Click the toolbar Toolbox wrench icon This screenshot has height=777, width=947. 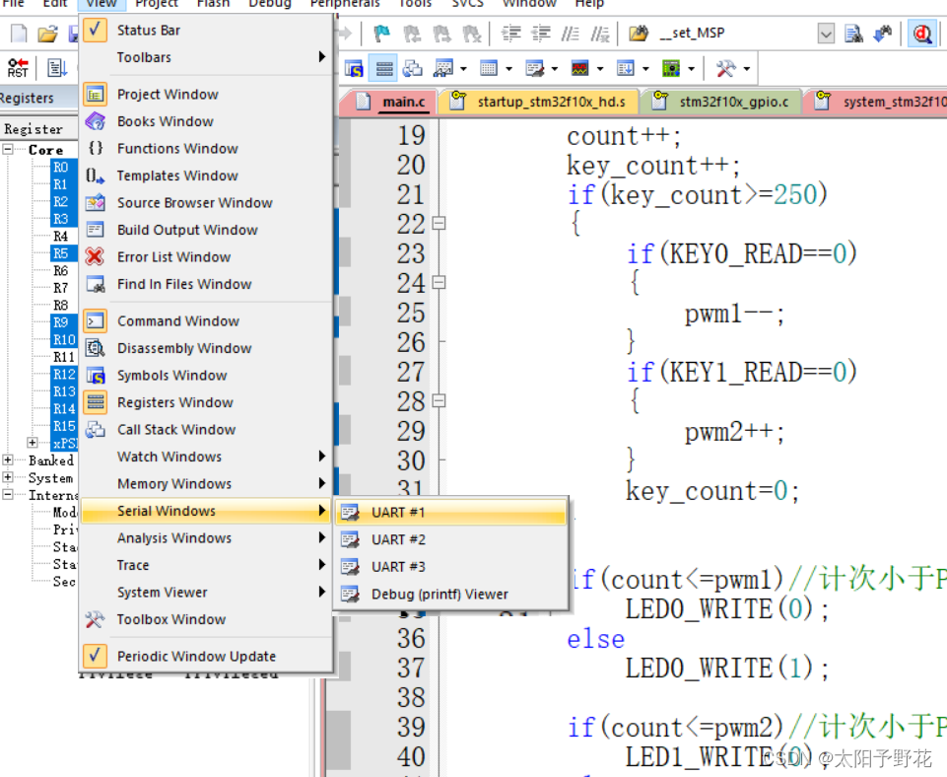725,68
